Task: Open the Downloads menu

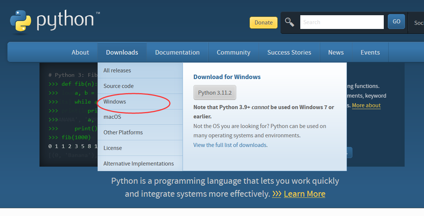Action: pos(122,52)
